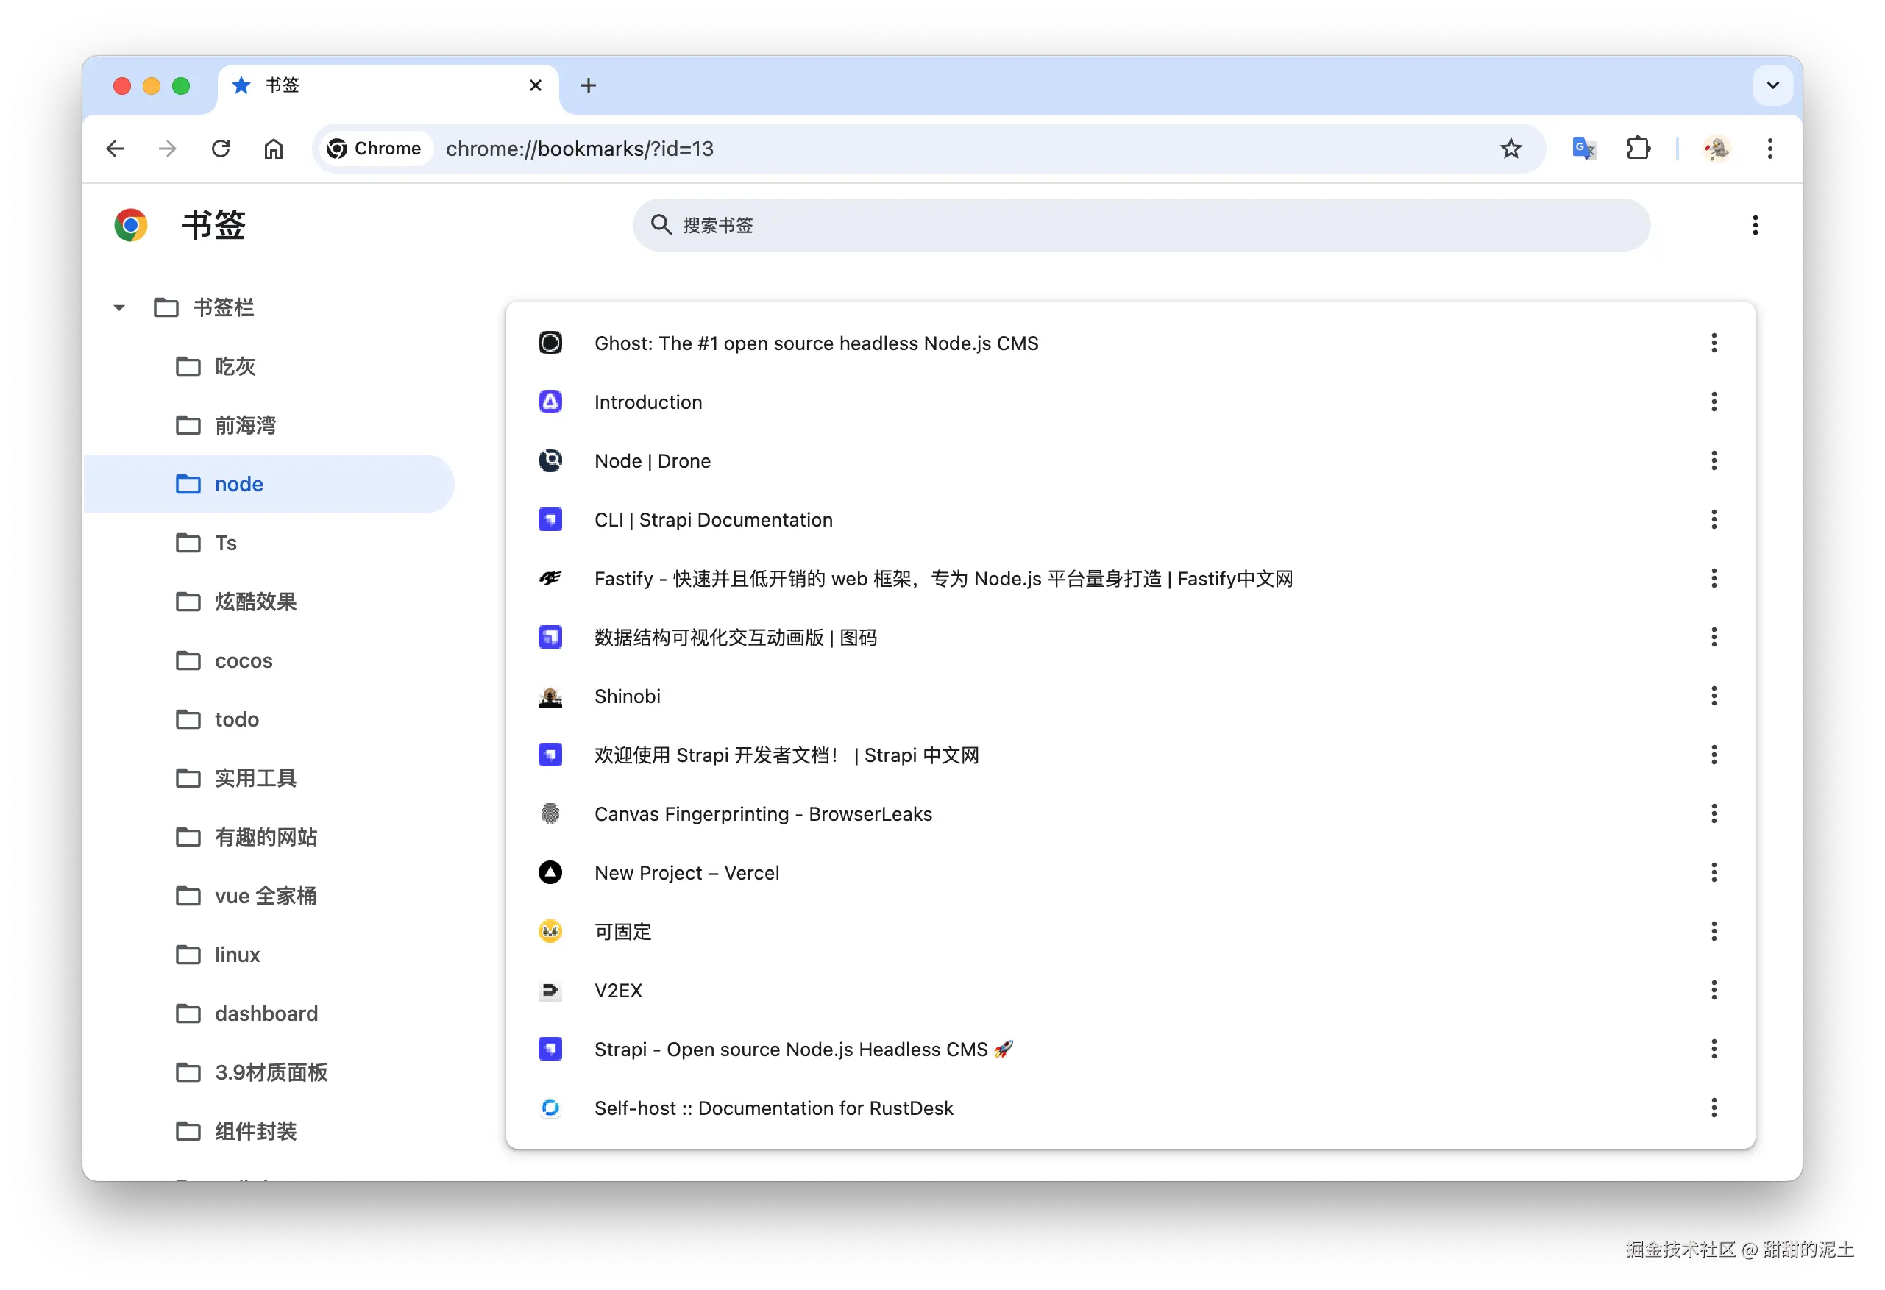Open the Extensions puzzle icon
Viewport: 1885px width, 1290px height.
[1639, 149]
